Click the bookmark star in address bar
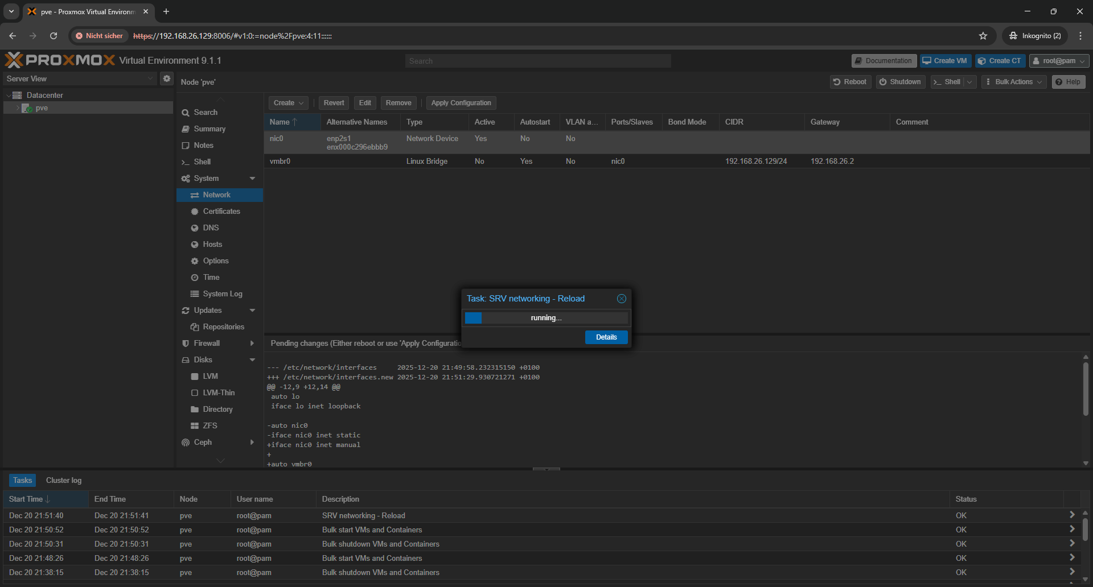Image resolution: width=1093 pixels, height=587 pixels. coord(983,36)
